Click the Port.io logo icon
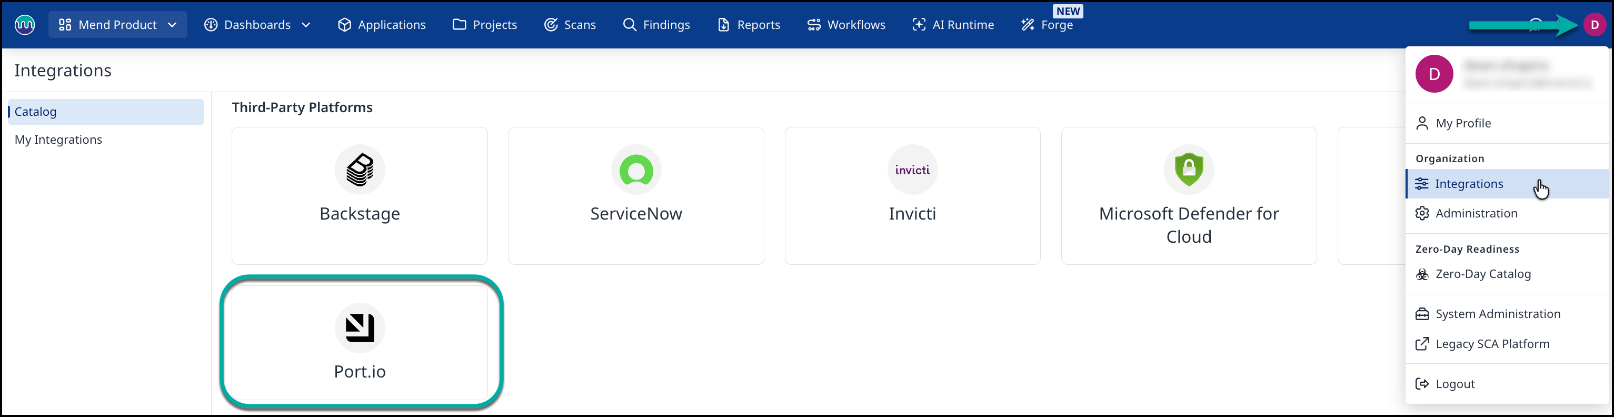 [360, 327]
